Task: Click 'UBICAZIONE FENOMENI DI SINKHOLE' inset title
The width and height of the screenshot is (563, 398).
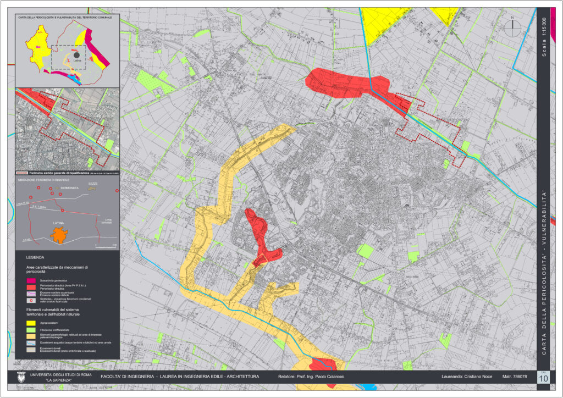Action: pyautogui.click(x=43, y=180)
